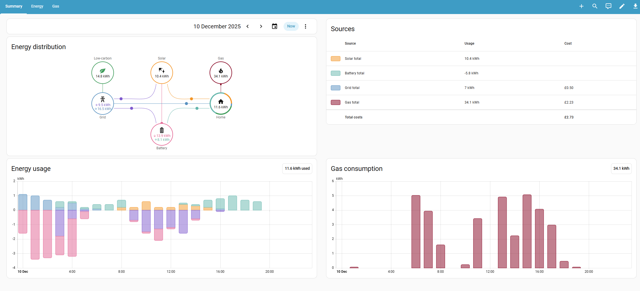Click the plus add icon in header
The height and width of the screenshot is (291, 640).
click(581, 6)
